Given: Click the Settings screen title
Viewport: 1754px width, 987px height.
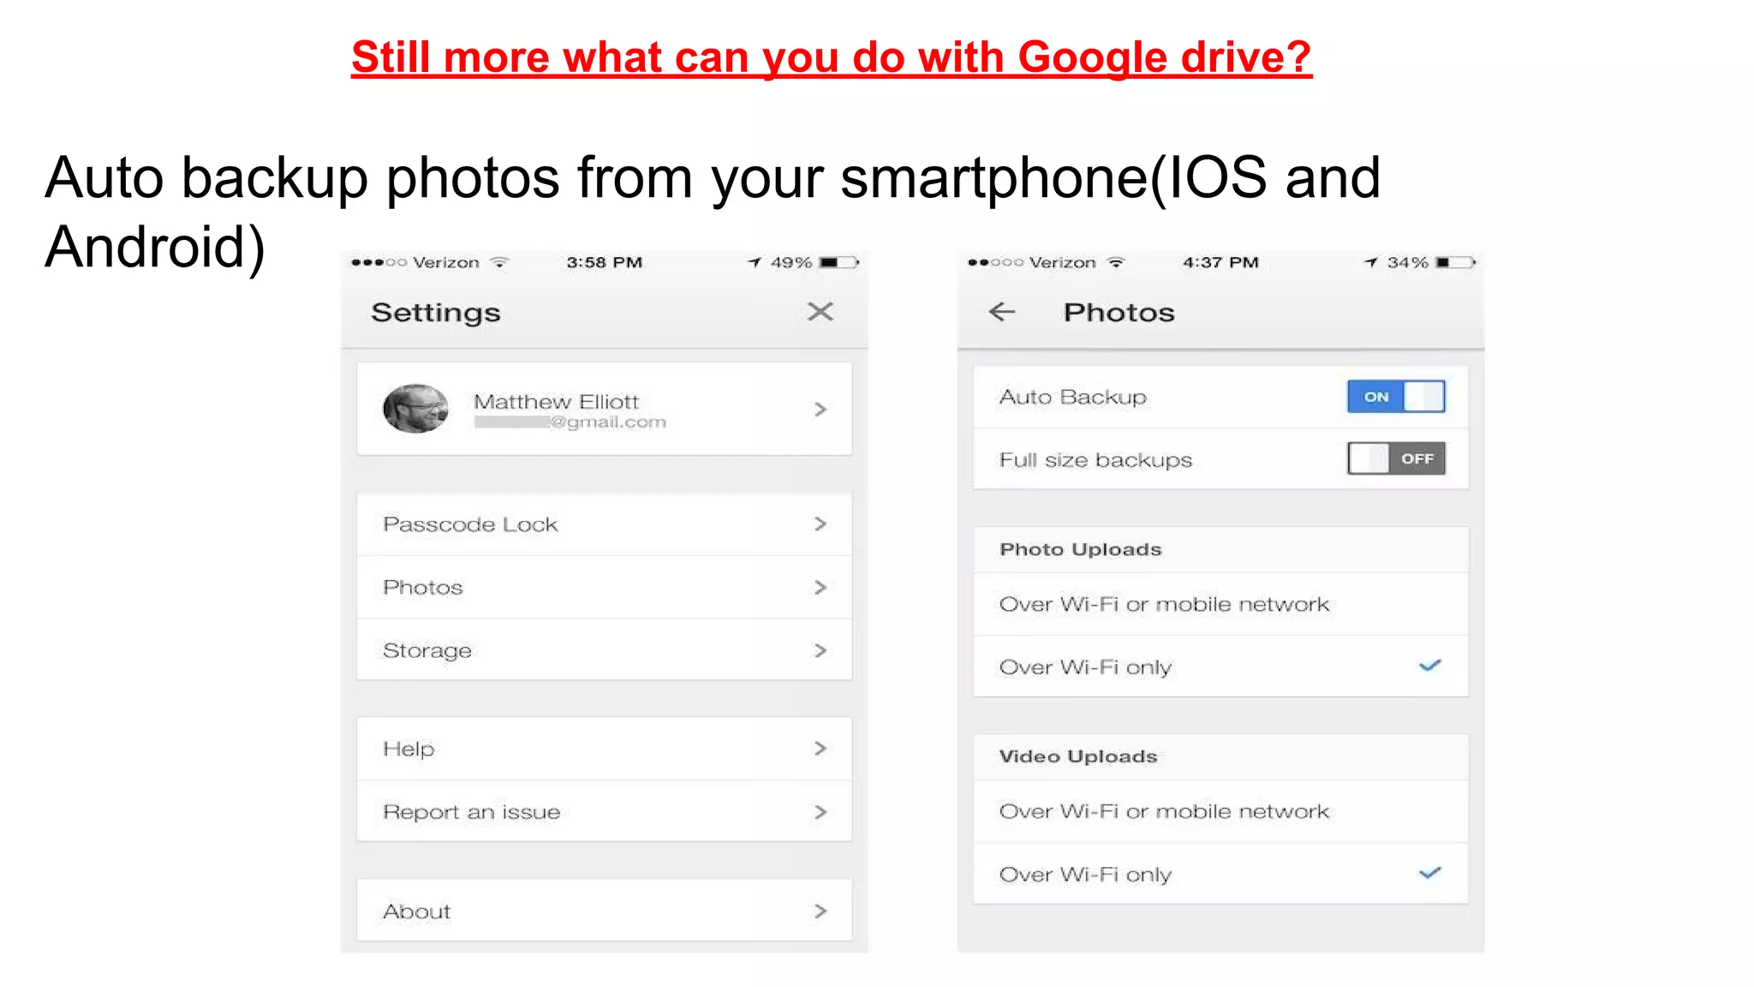Looking at the screenshot, I should point(435,313).
